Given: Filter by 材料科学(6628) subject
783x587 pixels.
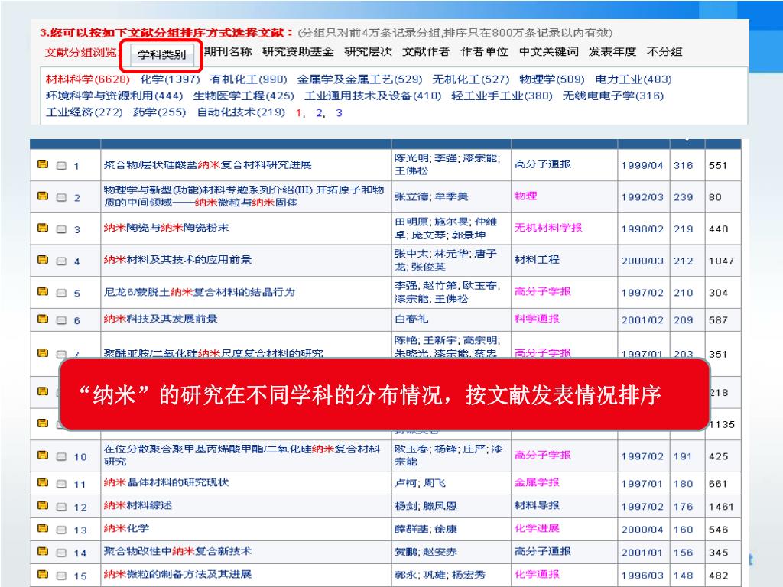Looking at the screenshot, I should pyautogui.click(x=88, y=79).
